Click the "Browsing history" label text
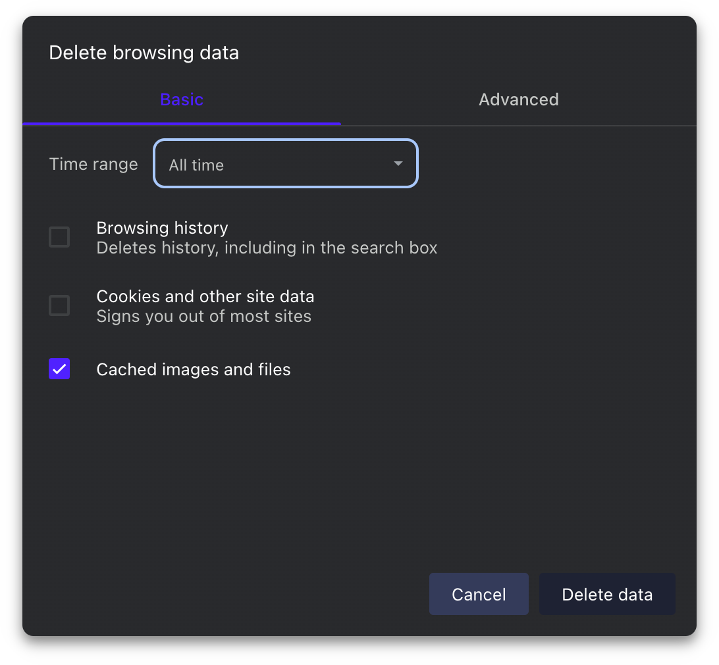This screenshot has height=665, width=719. click(162, 228)
